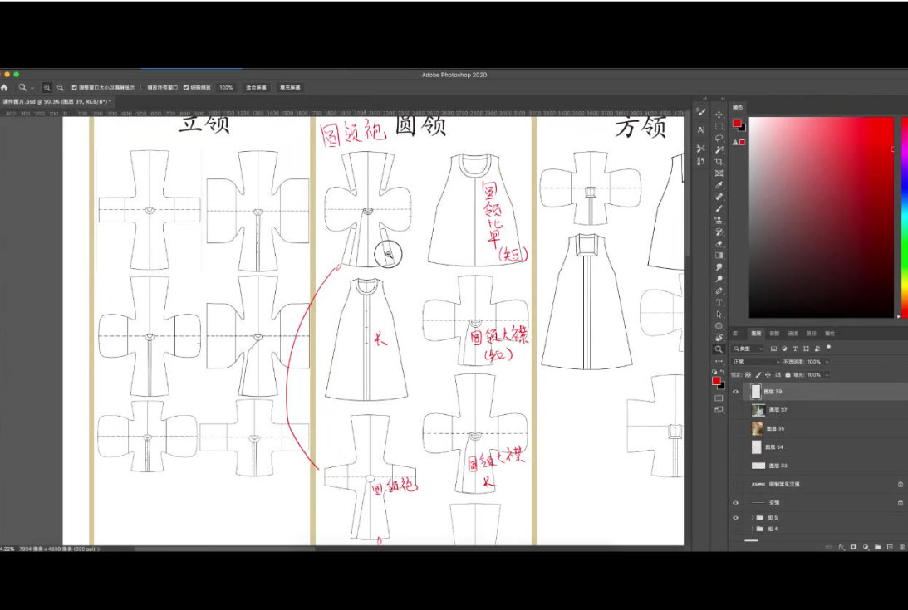The width and height of the screenshot is (908, 610).
Task: Click the 适合屏幕 fit screen button
Action: [256, 88]
